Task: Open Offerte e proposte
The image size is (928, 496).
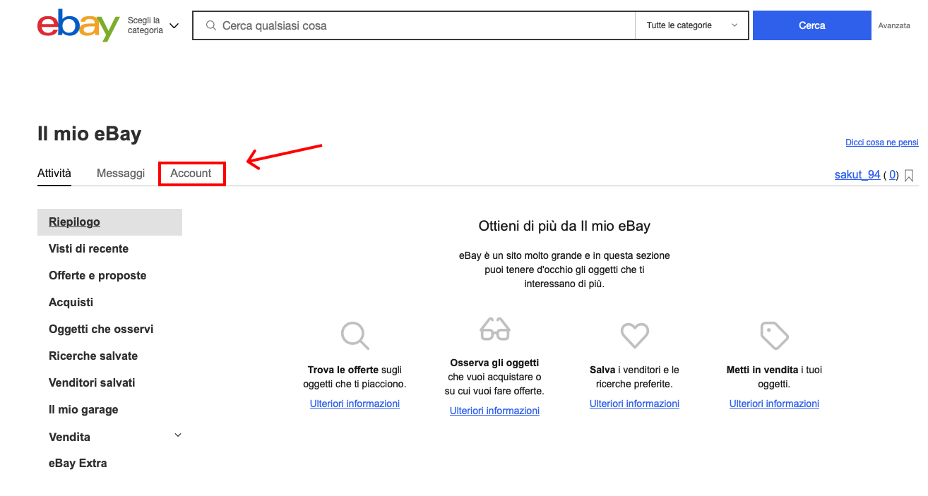Action: pos(97,275)
